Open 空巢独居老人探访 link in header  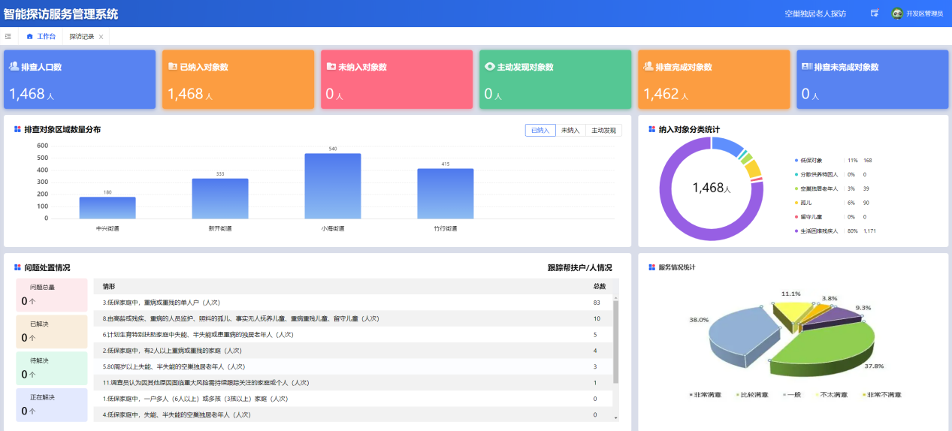pos(815,14)
